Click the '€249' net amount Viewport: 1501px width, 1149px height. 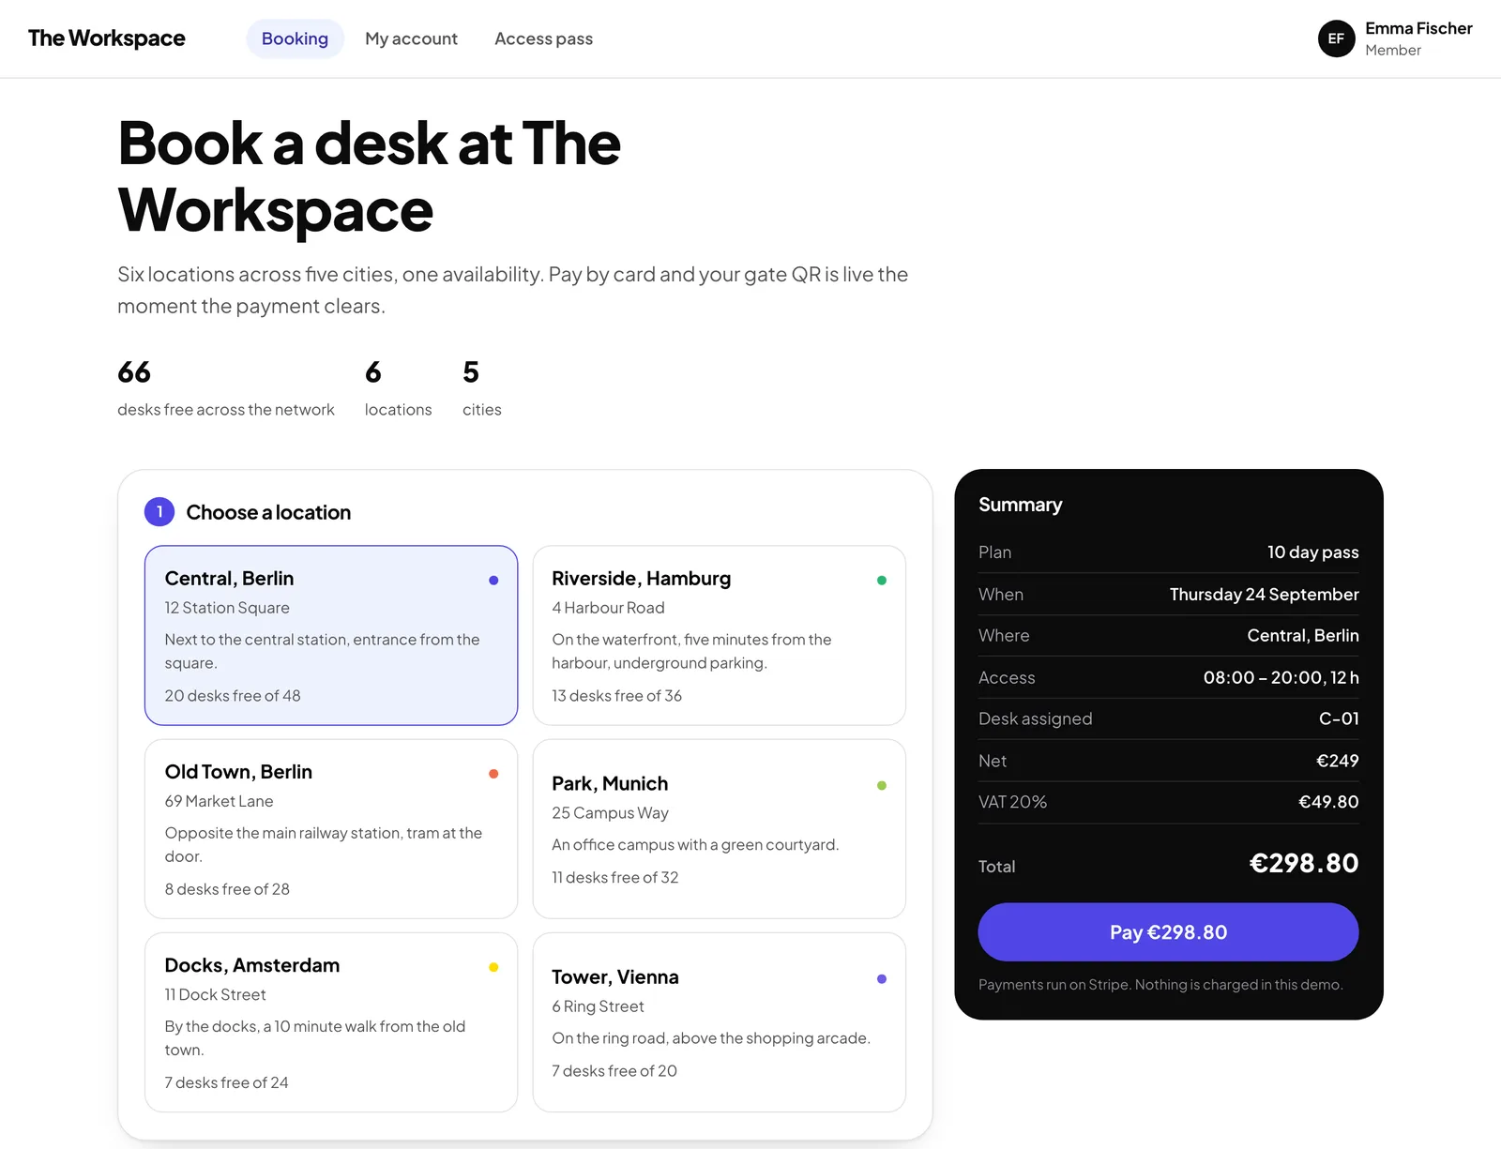(x=1337, y=761)
